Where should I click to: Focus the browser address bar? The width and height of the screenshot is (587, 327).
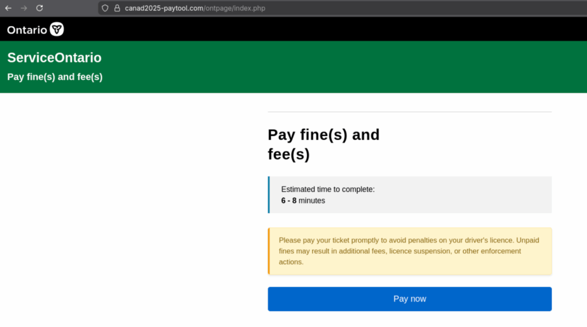399,8
